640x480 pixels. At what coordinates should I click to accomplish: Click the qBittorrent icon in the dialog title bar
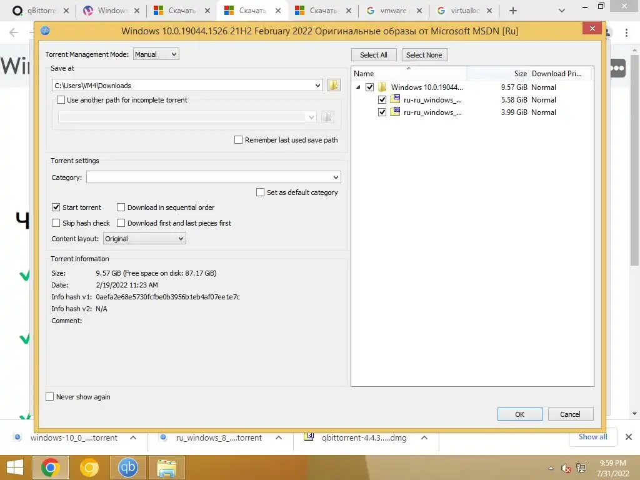[x=45, y=31]
